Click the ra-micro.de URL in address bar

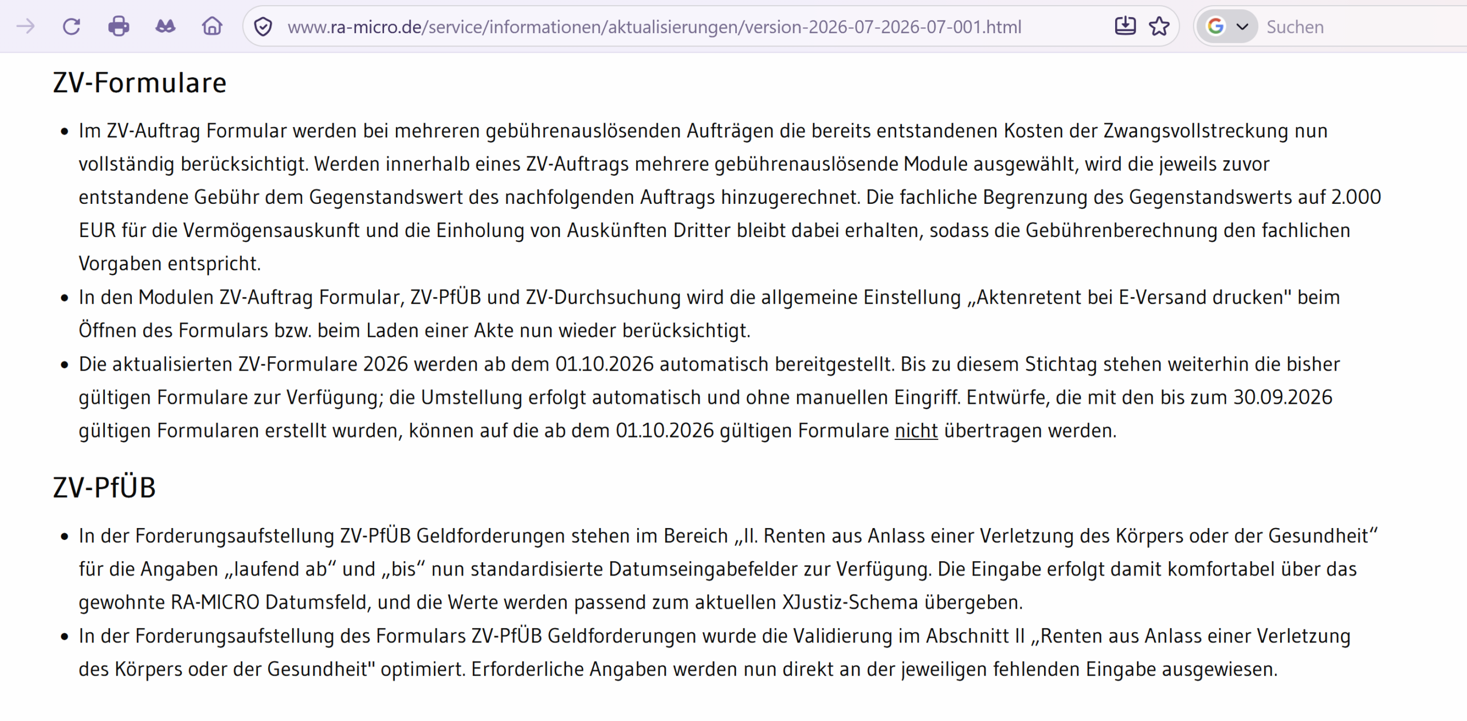tap(654, 27)
